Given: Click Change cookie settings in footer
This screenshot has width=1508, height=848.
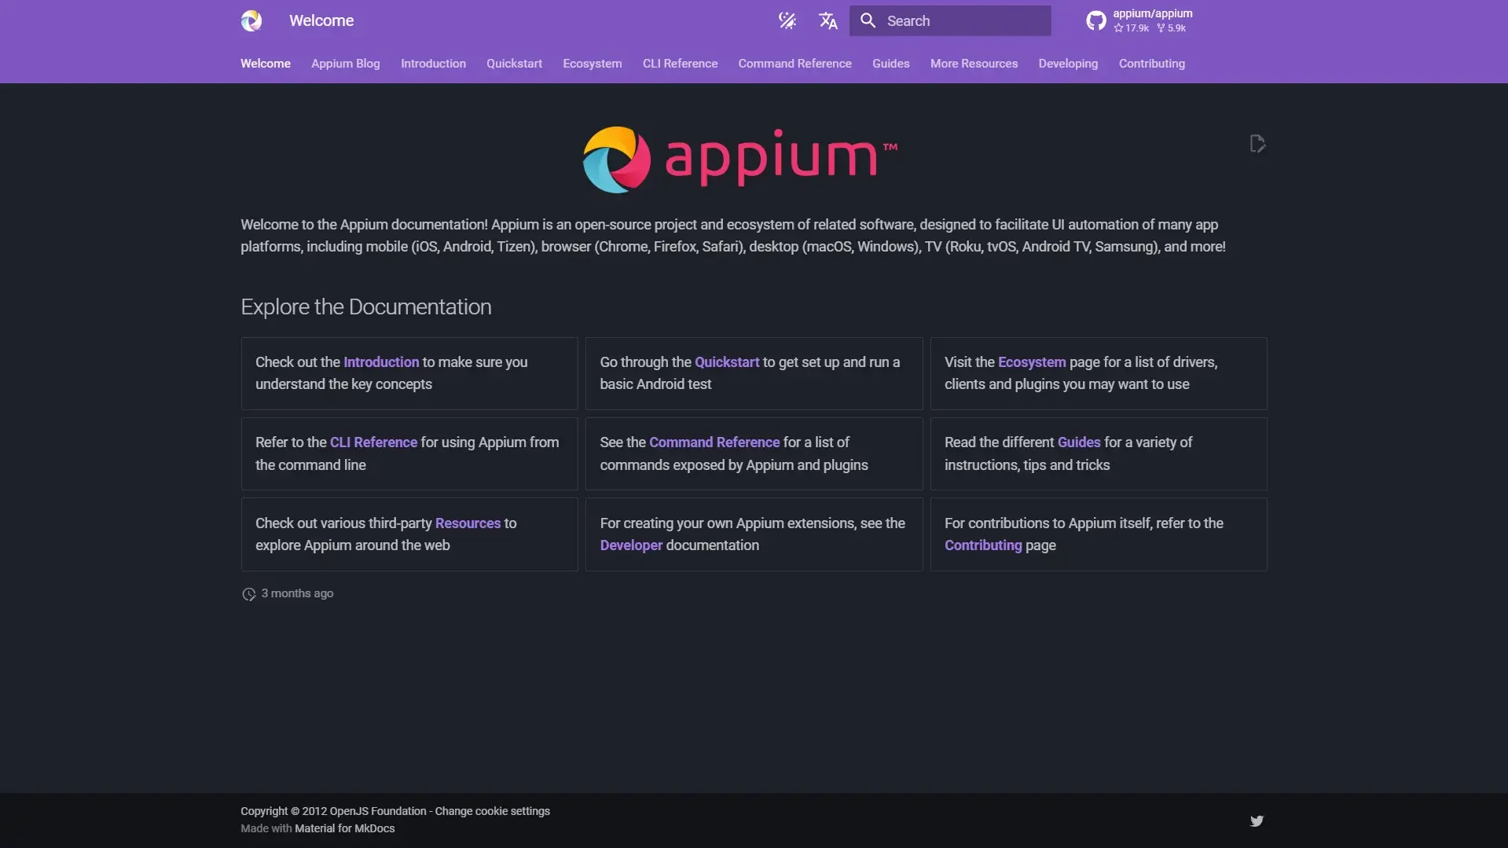Looking at the screenshot, I should click(x=493, y=811).
